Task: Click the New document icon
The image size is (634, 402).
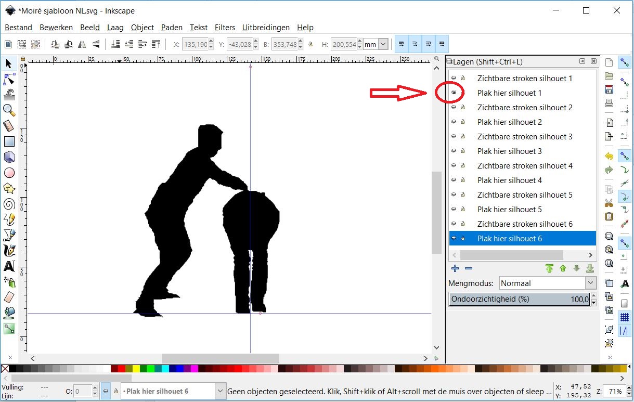Action: 609,62
